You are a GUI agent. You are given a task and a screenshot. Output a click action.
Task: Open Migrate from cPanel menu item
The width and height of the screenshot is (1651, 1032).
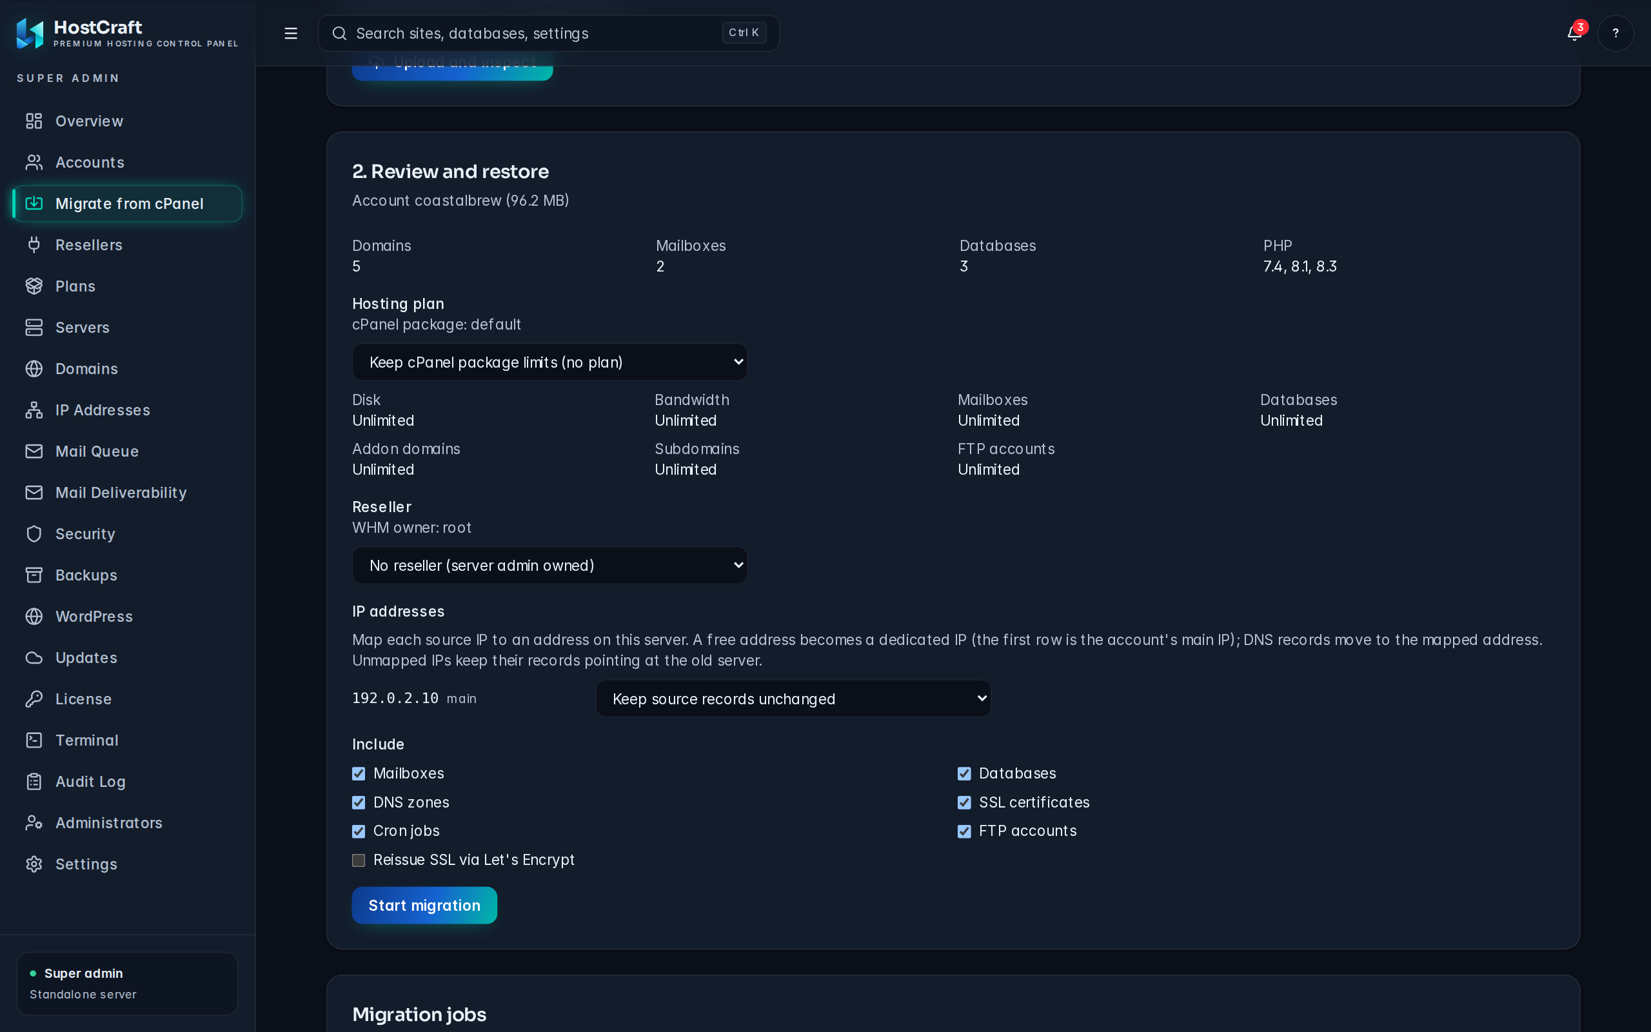point(128,203)
